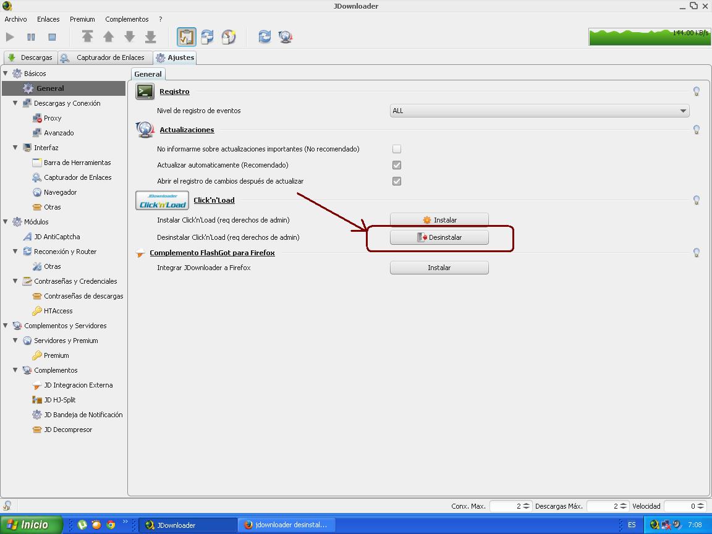
Task: Open the Windows Inicio start button
Action: coord(31,525)
